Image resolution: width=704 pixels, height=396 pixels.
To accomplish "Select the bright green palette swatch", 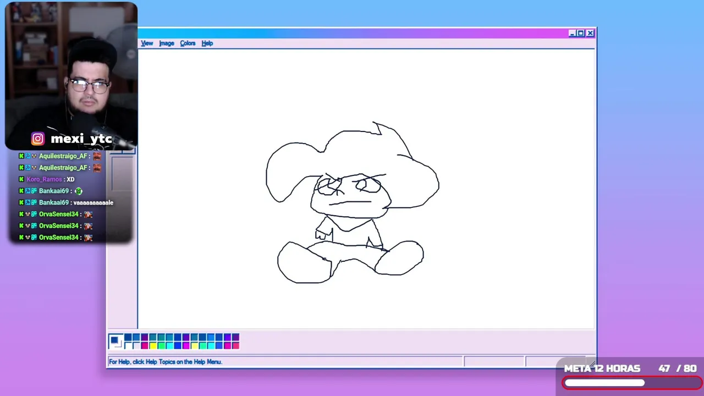I will (x=161, y=345).
